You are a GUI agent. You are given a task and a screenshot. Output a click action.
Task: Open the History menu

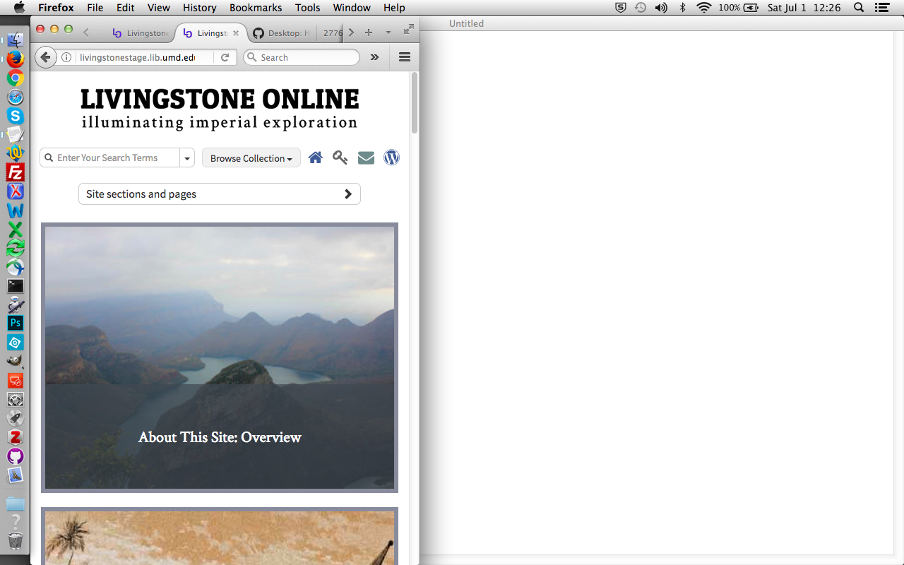[x=200, y=8]
